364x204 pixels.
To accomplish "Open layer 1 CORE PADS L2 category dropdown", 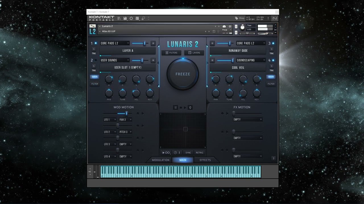I will tap(115, 43).
